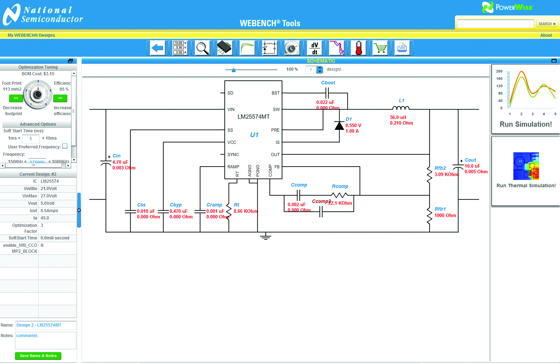Select the D1 diode symbol

[x=339, y=125]
